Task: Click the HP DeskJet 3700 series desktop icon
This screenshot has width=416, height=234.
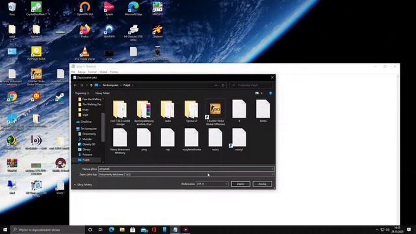Action: point(133,32)
